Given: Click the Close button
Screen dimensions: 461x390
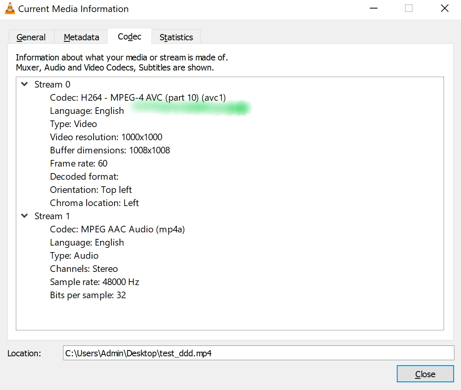Looking at the screenshot, I should tap(425, 374).
